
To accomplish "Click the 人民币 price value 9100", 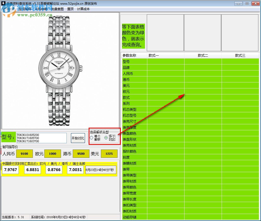I will [24, 154].
